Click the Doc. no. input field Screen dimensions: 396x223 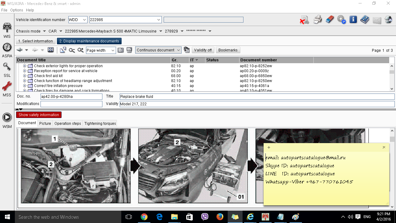point(71,97)
